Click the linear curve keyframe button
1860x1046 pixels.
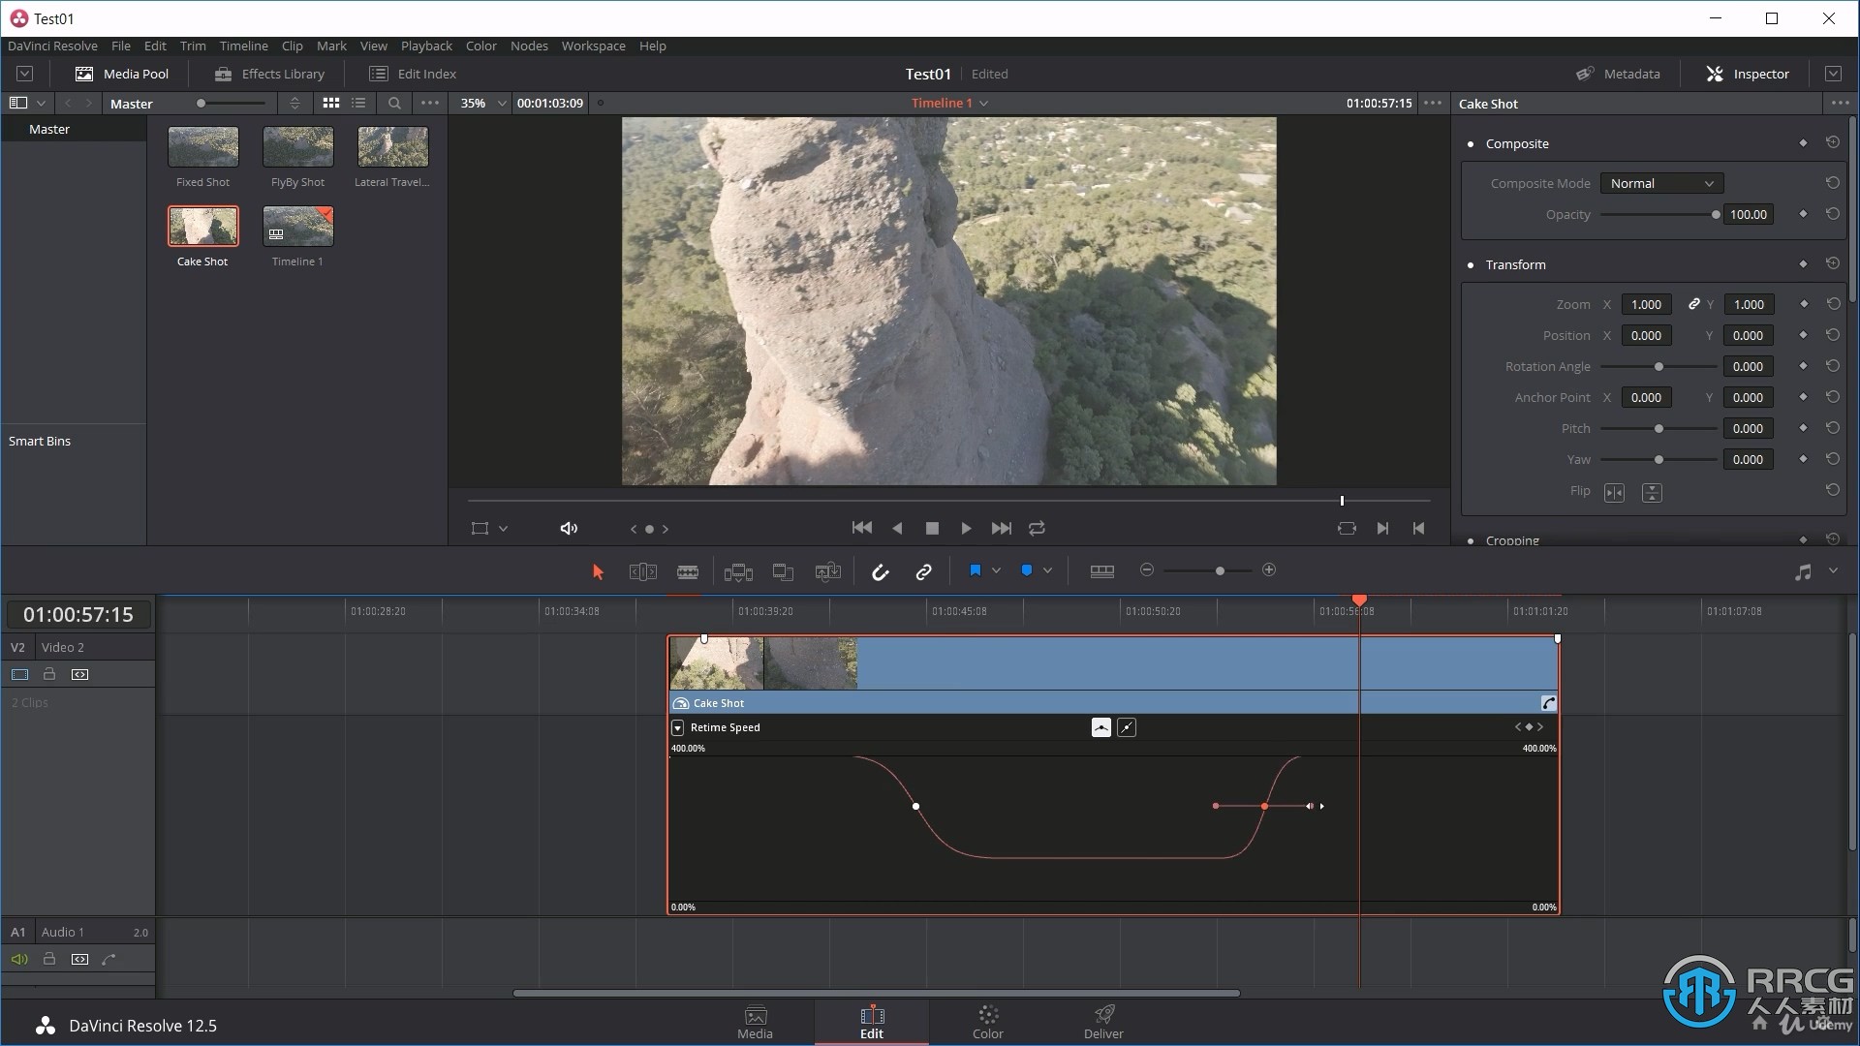click(x=1127, y=727)
